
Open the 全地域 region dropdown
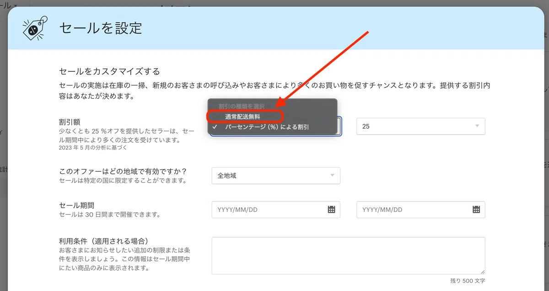[276, 176]
